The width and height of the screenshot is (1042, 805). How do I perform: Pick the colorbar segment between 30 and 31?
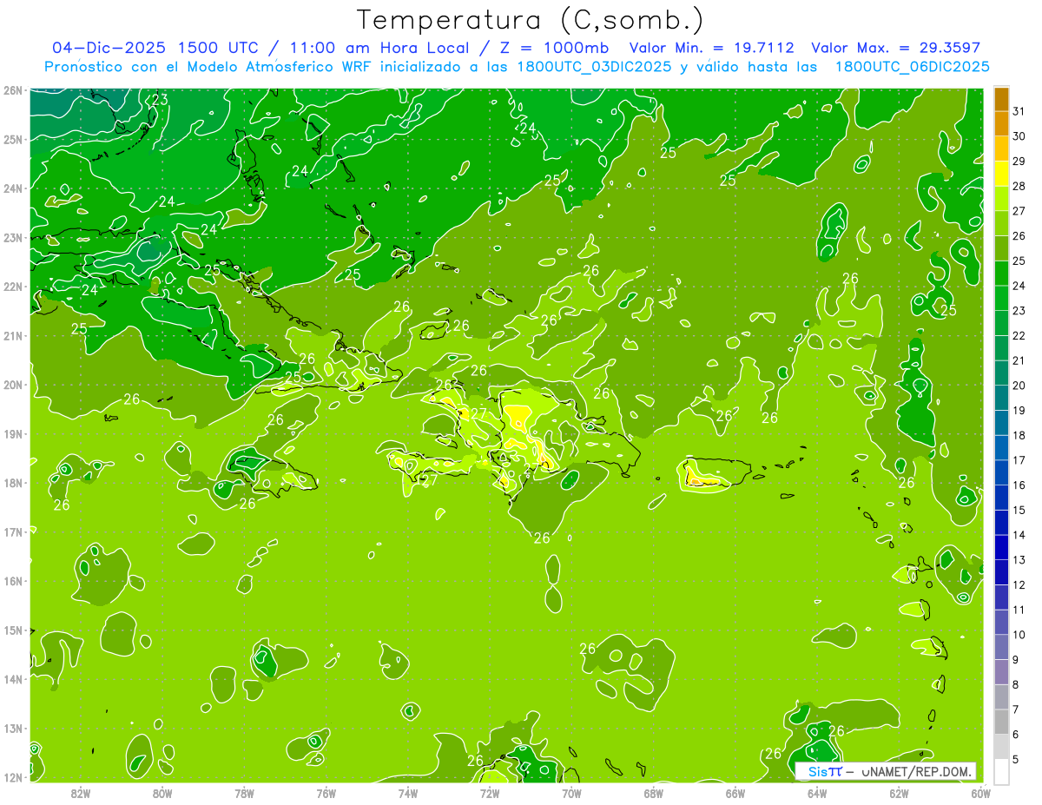point(1001,123)
